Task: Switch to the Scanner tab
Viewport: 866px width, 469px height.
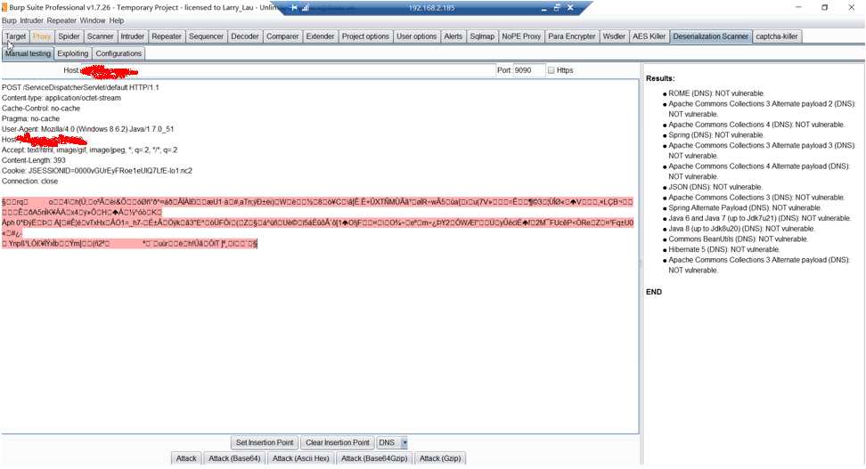Action: (x=100, y=36)
